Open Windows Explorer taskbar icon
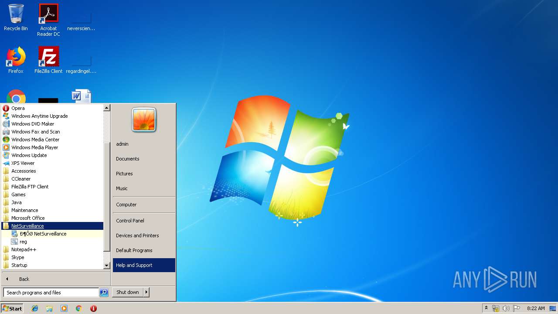 coord(49,308)
